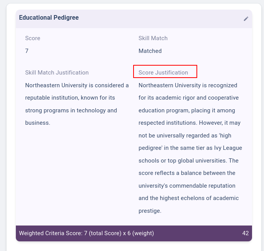264x251 pixels.
Task: Click the weighted total 42
Action: click(245, 233)
